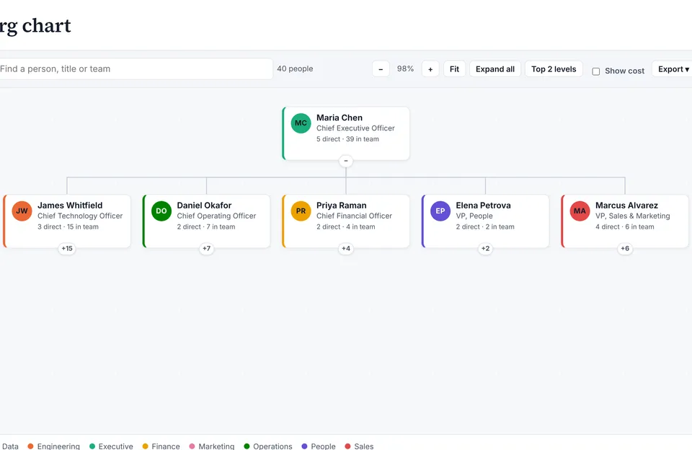Open the Export dropdown menu
The width and height of the screenshot is (692, 450).
673,69
